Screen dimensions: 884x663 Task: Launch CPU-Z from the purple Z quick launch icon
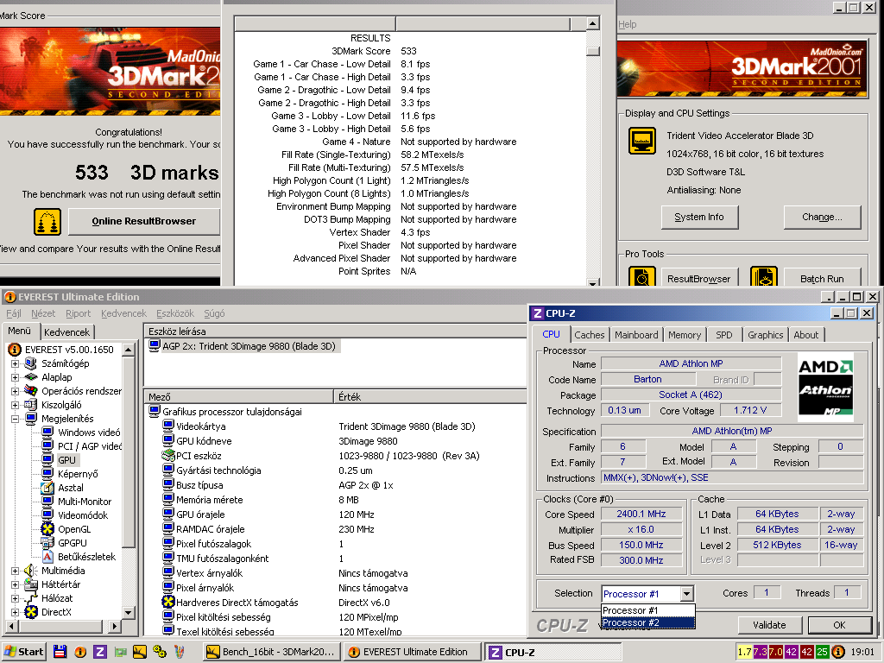click(x=100, y=652)
